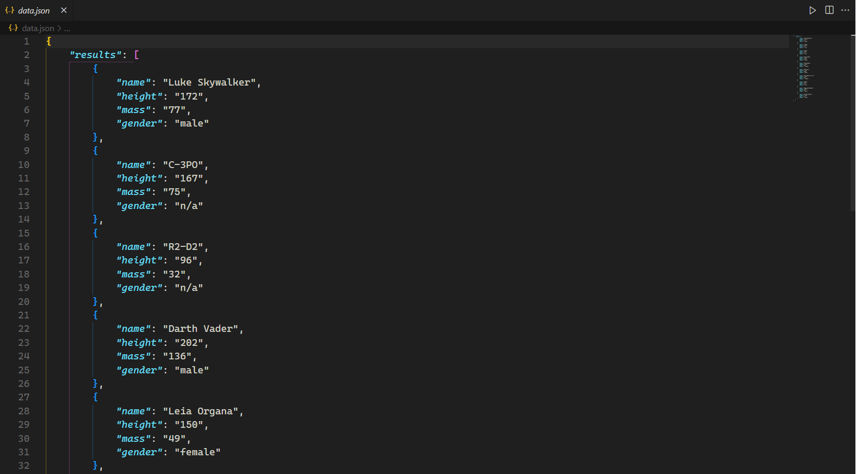Click the opening brace on line 21
857x474 pixels.
click(96, 315)
